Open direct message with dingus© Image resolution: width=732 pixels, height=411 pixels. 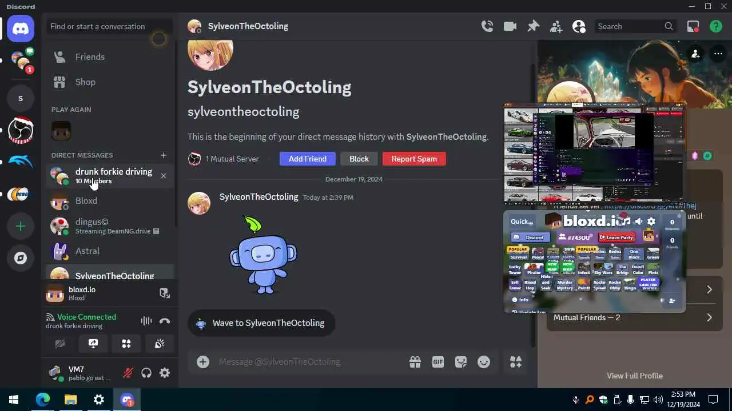coord(109,226)
